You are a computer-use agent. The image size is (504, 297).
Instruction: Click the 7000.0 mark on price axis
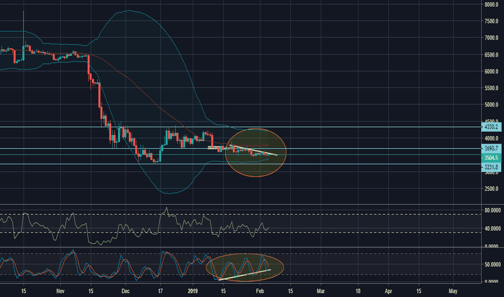click(x=492, y=38)
